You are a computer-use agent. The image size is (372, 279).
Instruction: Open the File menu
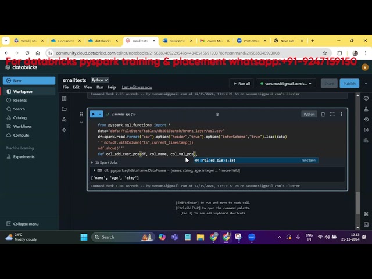[66, 87]
